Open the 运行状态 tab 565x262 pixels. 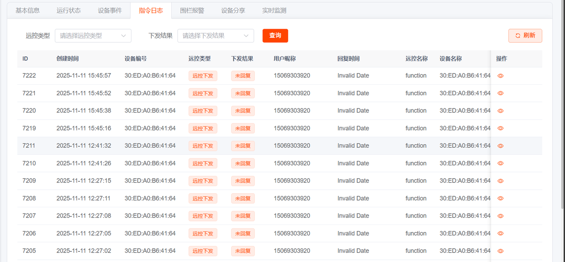68,11
